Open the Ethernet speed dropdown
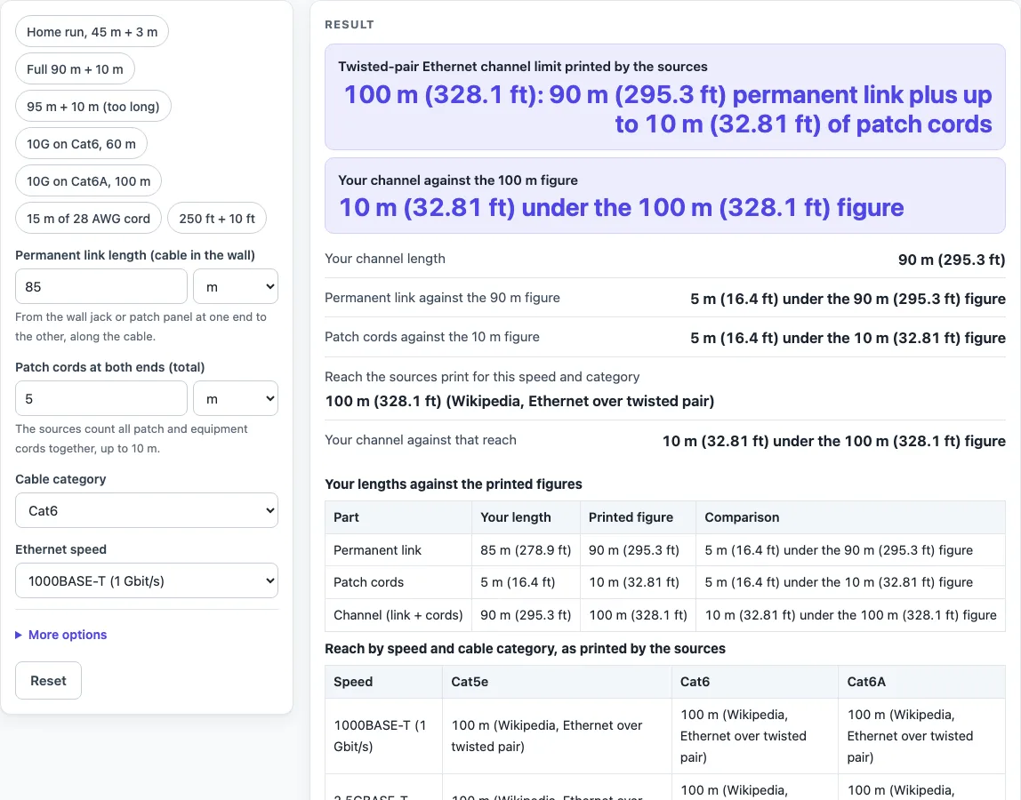The width and height of the screenshot is (1021, 800). pyautogui.click(x=147, y=580)
